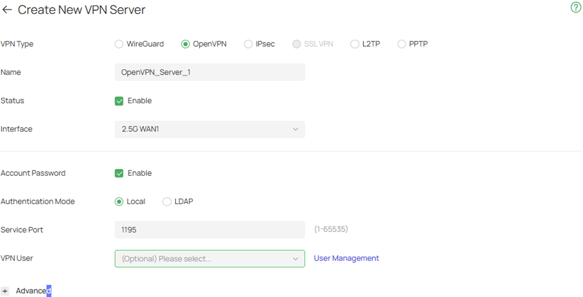Disable the Account Password checkbox

point(119,173)
